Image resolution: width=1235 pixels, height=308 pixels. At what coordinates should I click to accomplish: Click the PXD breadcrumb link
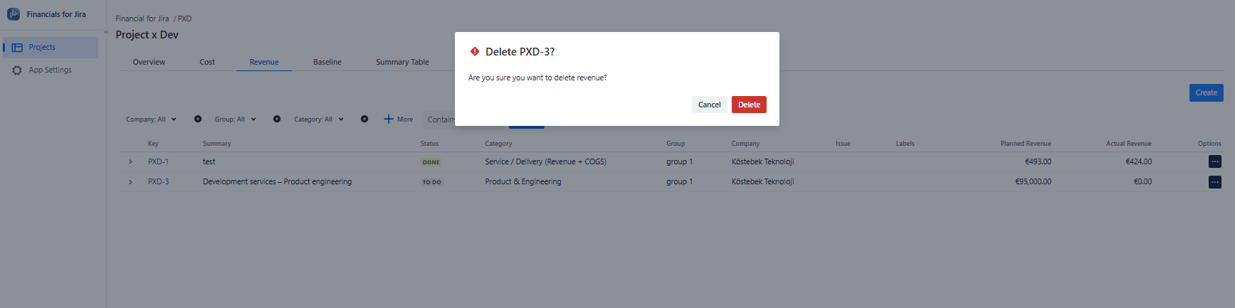click(184, 18)
